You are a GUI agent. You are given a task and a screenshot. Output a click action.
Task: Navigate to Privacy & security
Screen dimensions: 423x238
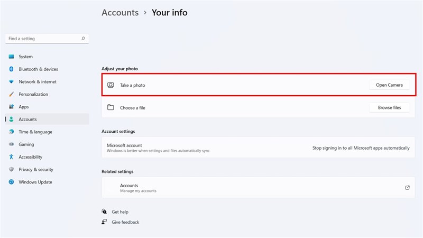pyautogui.click(x=47, y=169)
